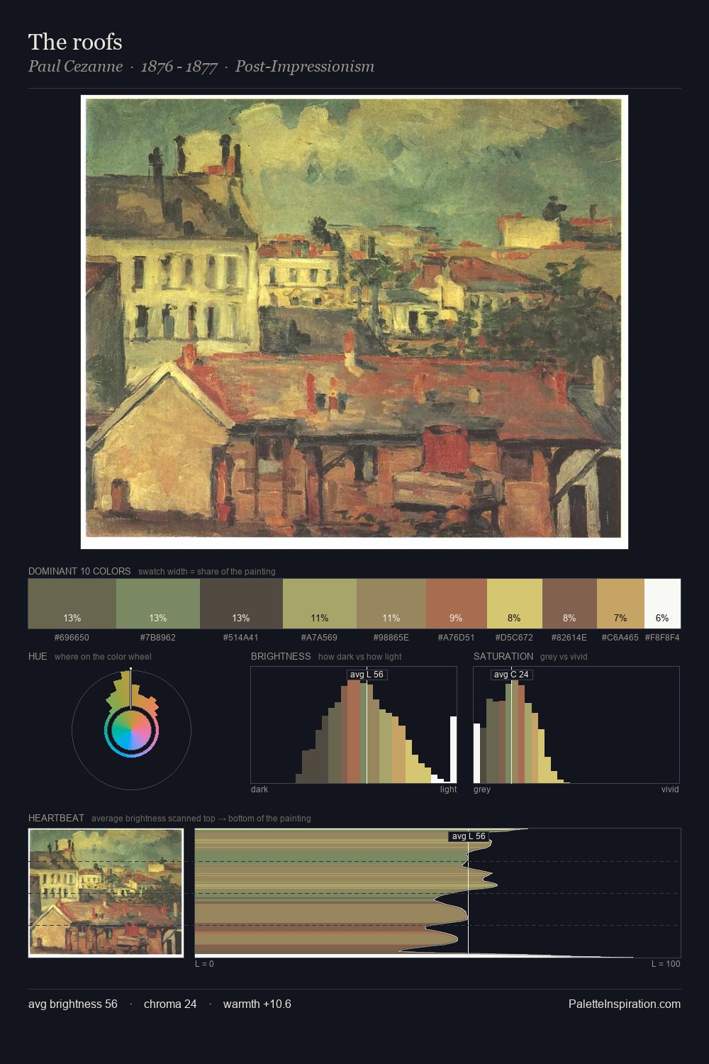
Task: Choose the #A76D51 terracotta swatch
Action: tap(457, 604)
